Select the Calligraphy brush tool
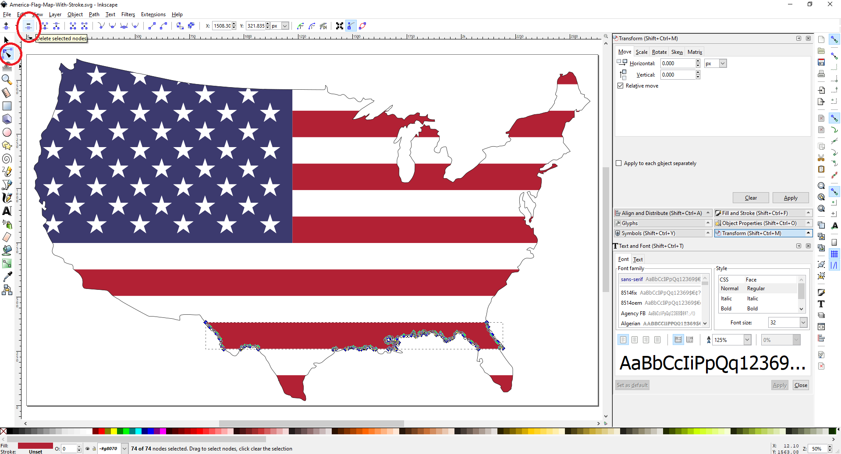The height and width of the screenshot is (454, 841). 7,198
